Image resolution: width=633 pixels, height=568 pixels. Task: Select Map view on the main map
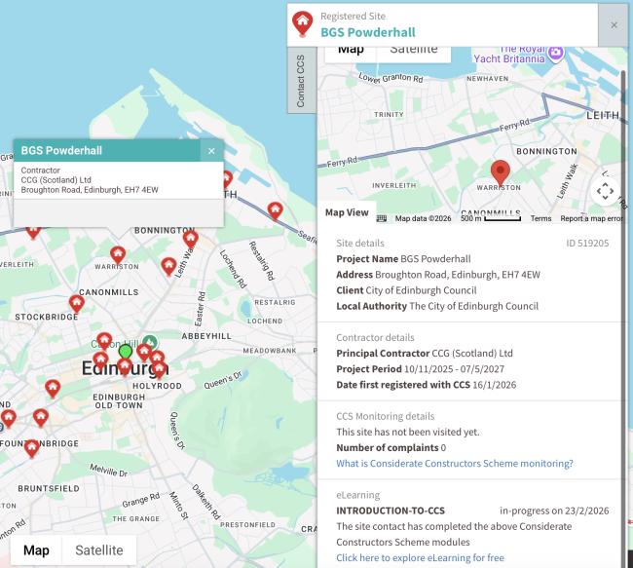(36, 549)
